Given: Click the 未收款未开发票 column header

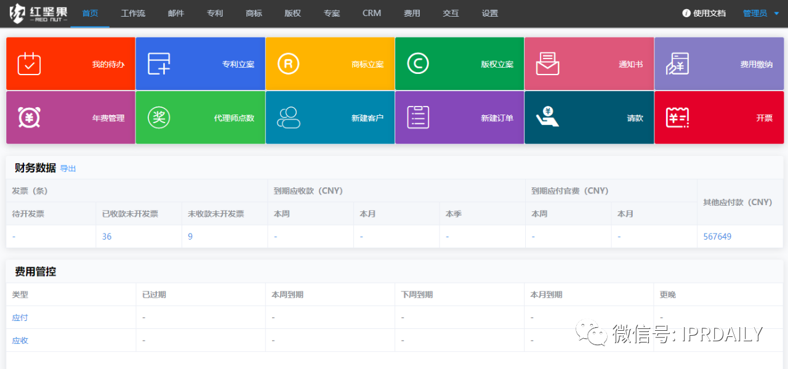Looking at the screenshot, I should [216, 214].
